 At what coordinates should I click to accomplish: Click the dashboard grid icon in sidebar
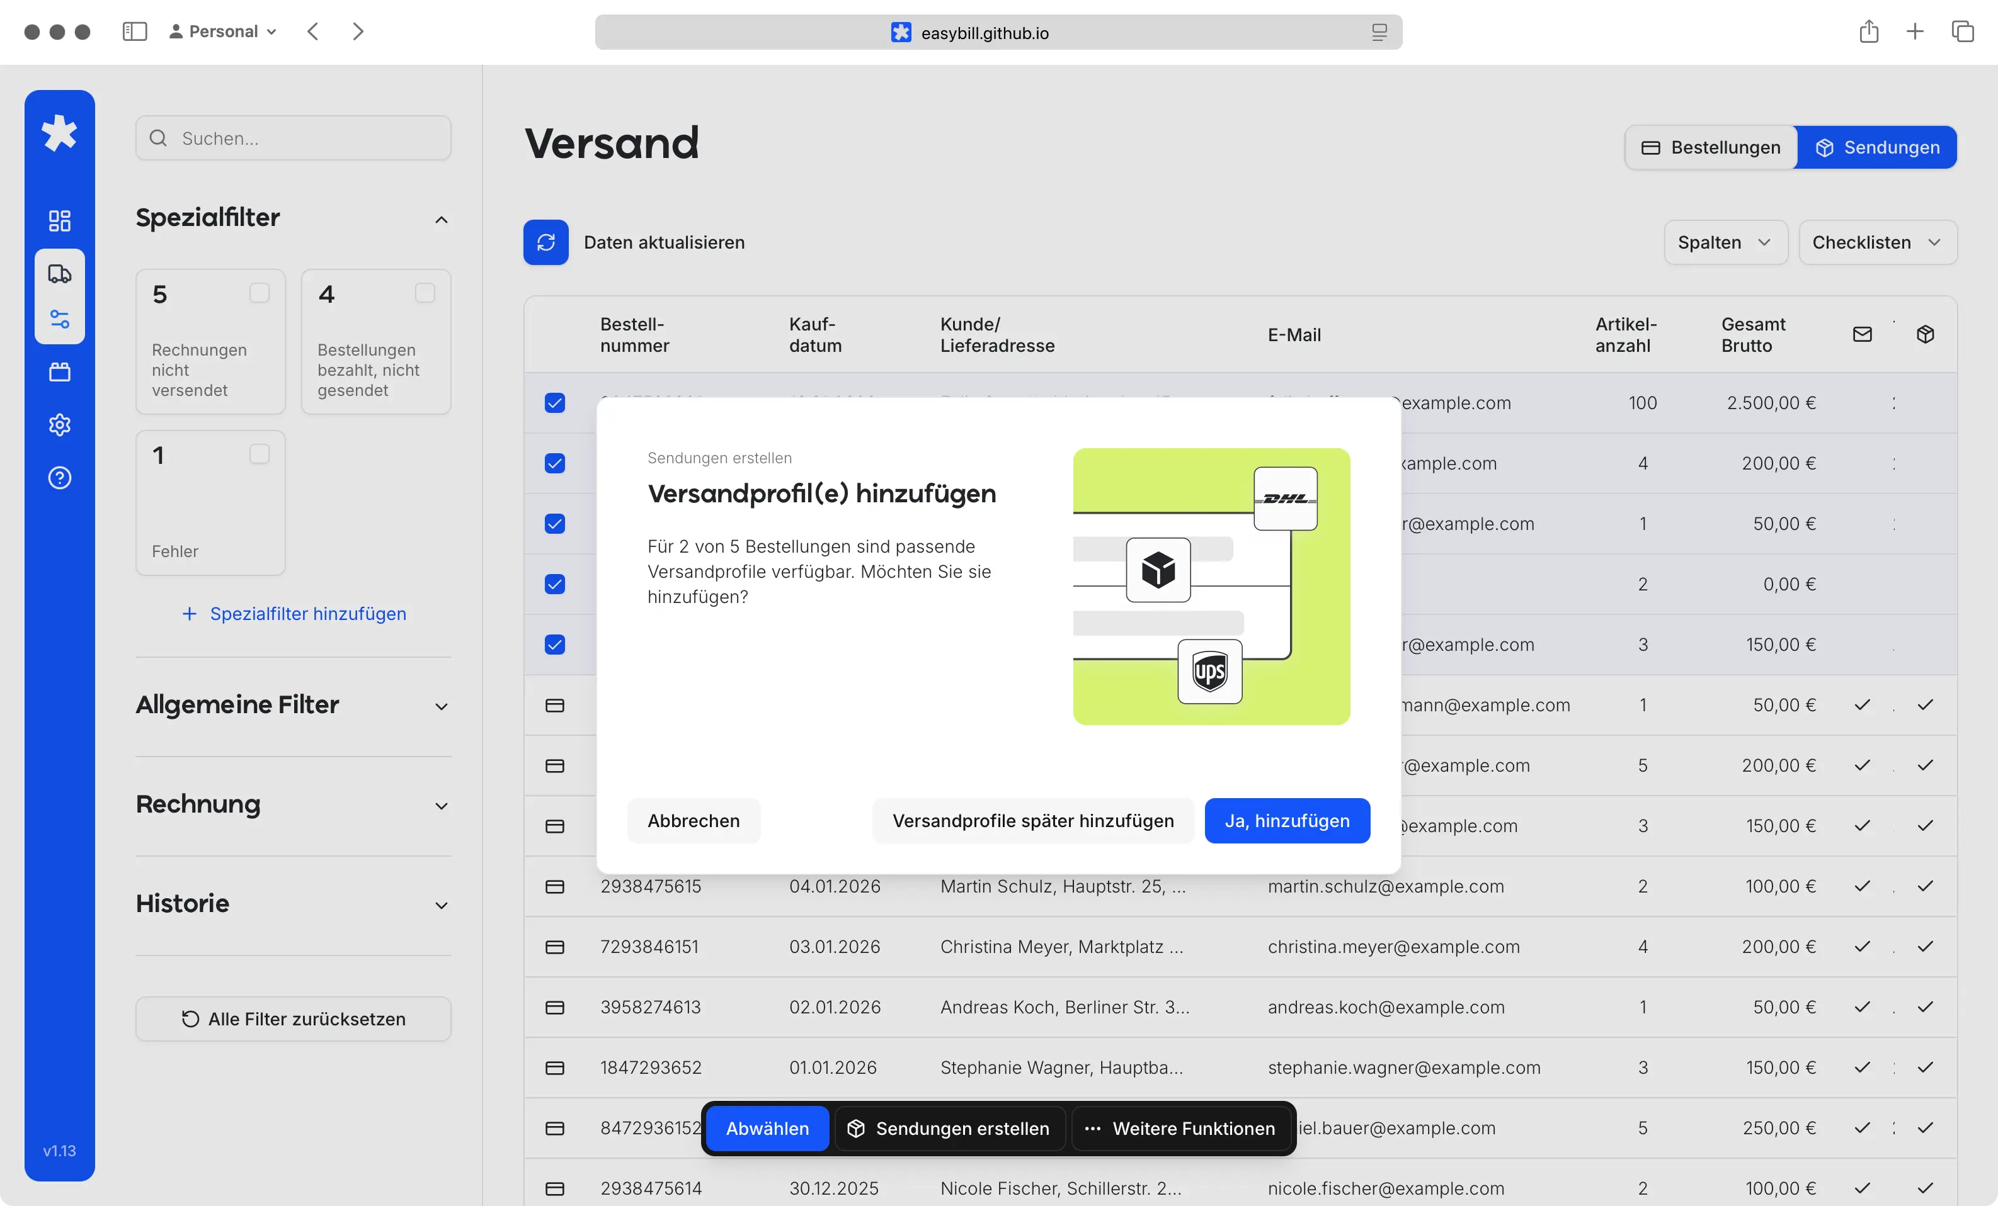pyautogui.click(x=59, y=220)
